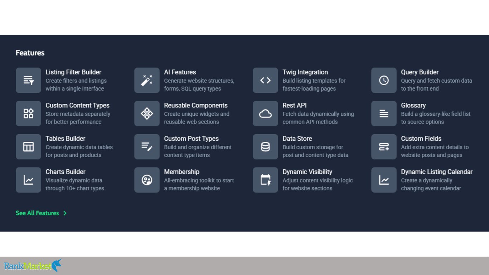Click text 'Fetch data dynamically using common API methods'
The width and height of the screenshot is (489, 275).
(x=318, y=118)
